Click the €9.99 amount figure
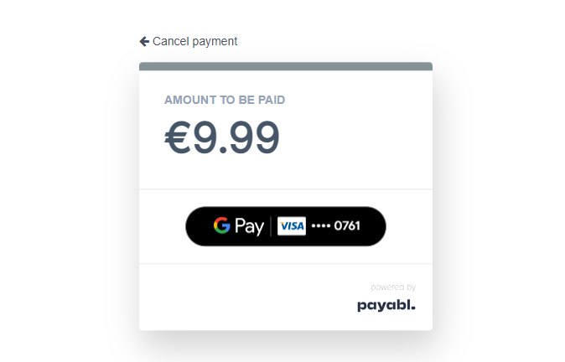Image resolution: width=565 pixels, height=362 pixels. click(222, 137)
